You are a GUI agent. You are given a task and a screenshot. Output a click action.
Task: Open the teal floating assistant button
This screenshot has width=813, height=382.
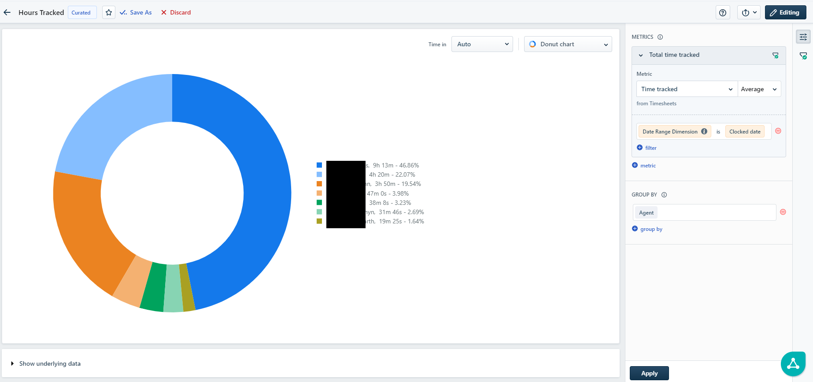[793, 364]
